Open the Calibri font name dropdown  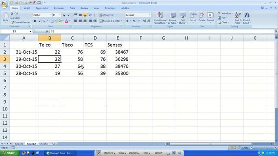click(51, 15)
